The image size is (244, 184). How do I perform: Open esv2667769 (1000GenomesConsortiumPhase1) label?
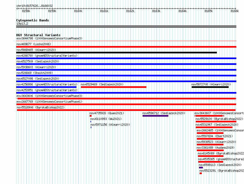(x=49, y=102)
